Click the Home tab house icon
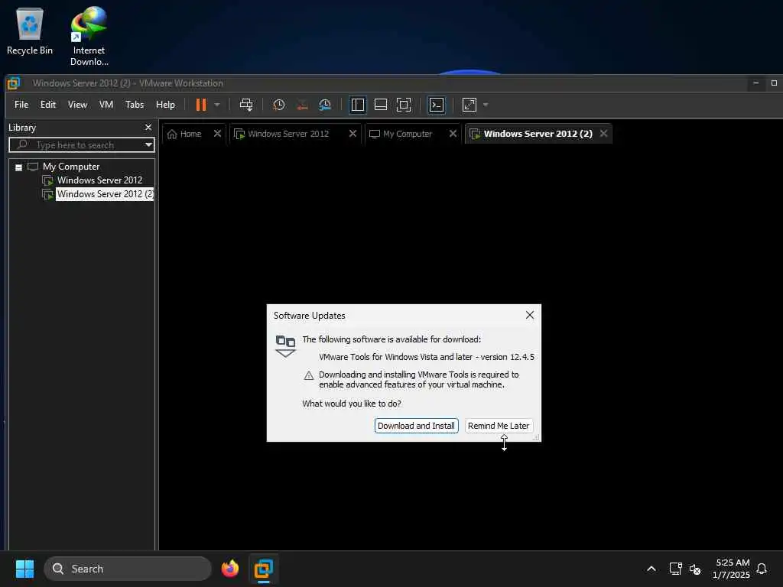783x587 pixels. [172, 134]
